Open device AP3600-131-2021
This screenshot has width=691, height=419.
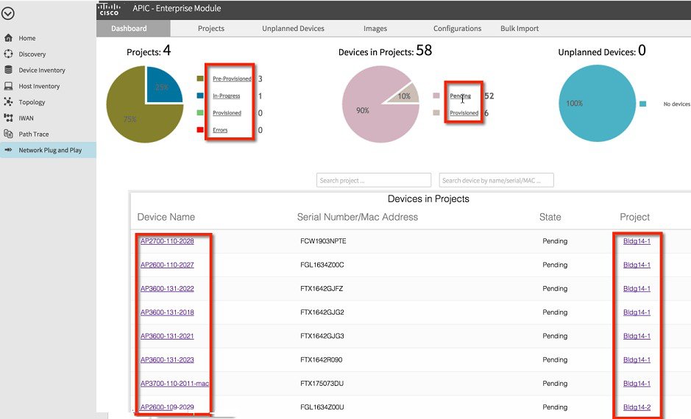(x=167, y=336)
